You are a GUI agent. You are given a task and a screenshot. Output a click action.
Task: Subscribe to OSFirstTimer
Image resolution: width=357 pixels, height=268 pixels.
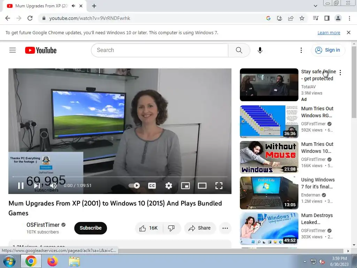coord(91,228)
